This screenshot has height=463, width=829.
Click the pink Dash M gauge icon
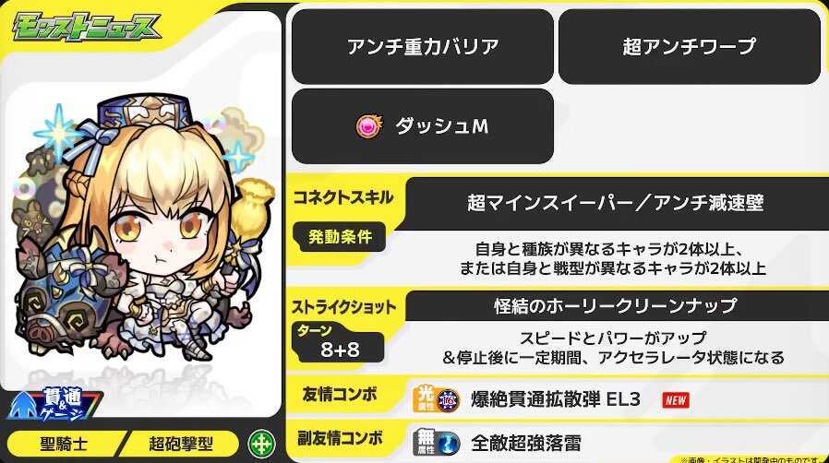368,126
